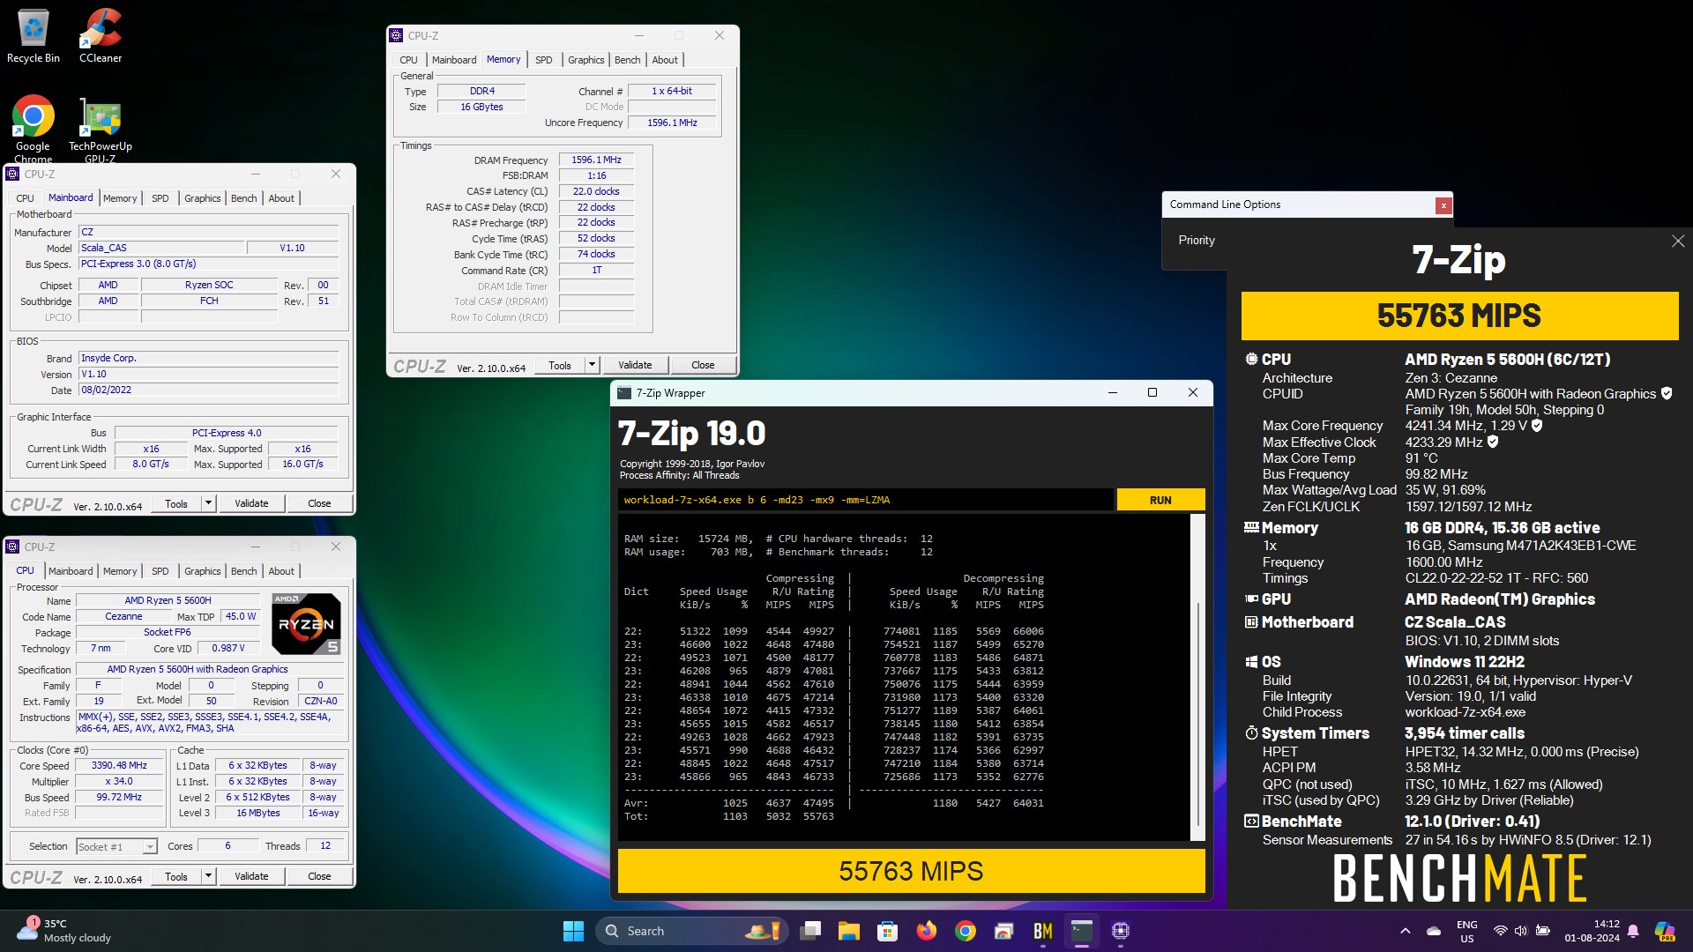This screenshot has width=1693, height=952.
Task: Click CPUID verified shield icon in BenchMate
Action: click(1667, 393)
